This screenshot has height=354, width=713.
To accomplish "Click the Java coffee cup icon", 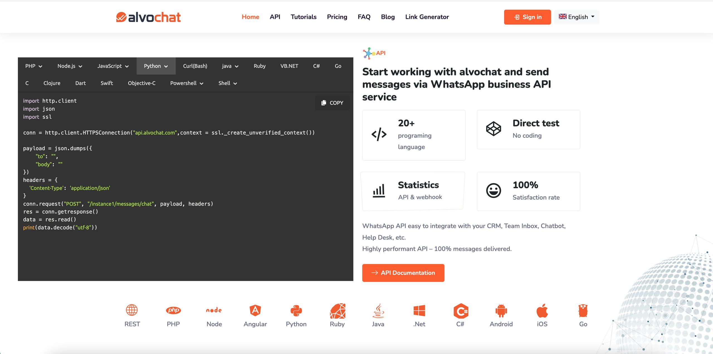I will coord(378,310).
